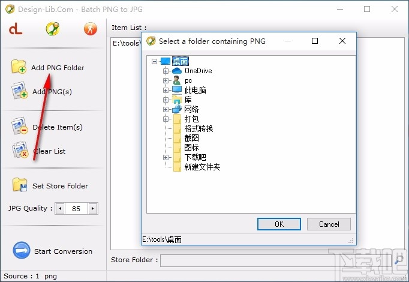Click the blue 桌面 desktop icon in tree
Viewport: 409px width, 282px height.
(166, 61)
